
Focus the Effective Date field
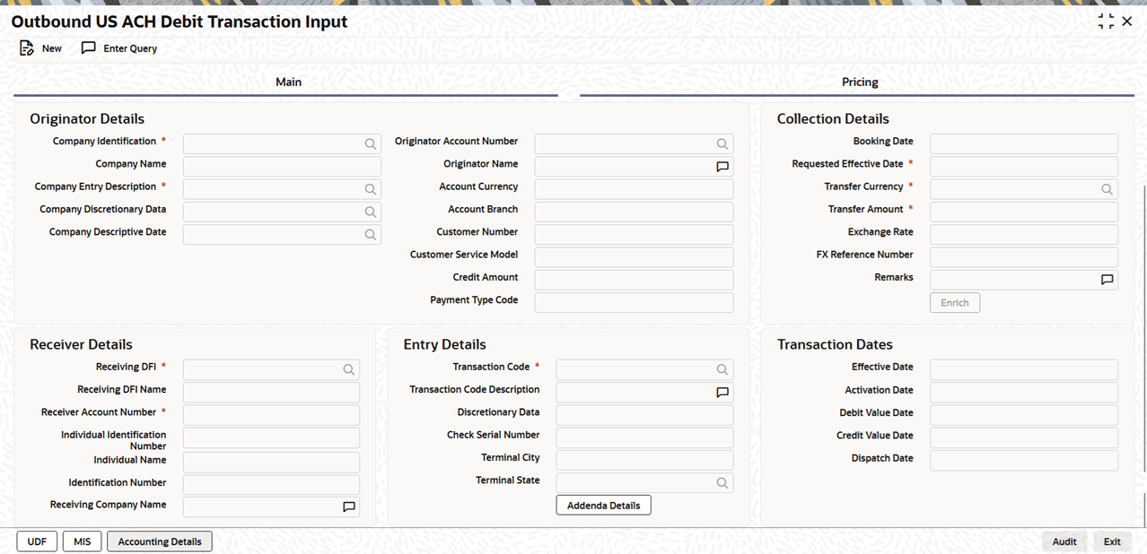(1024, 369)
